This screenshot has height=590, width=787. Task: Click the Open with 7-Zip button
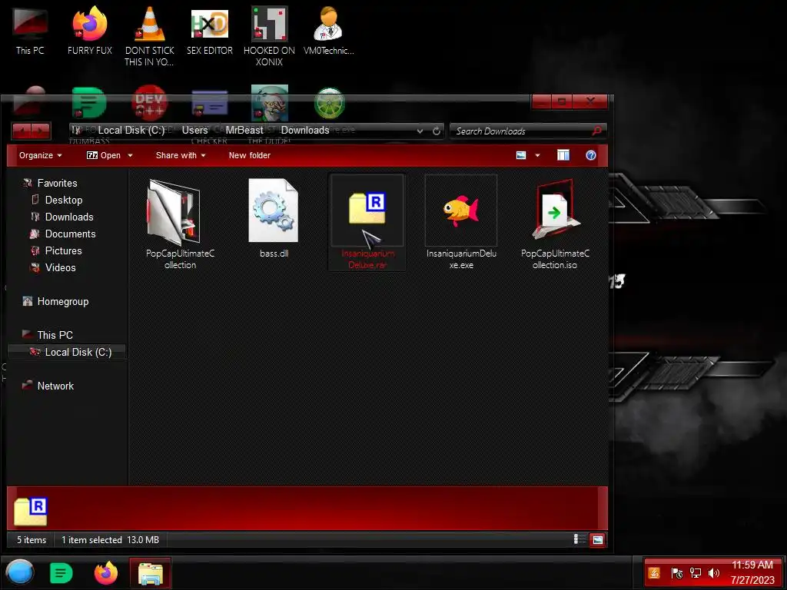[104, 155]
